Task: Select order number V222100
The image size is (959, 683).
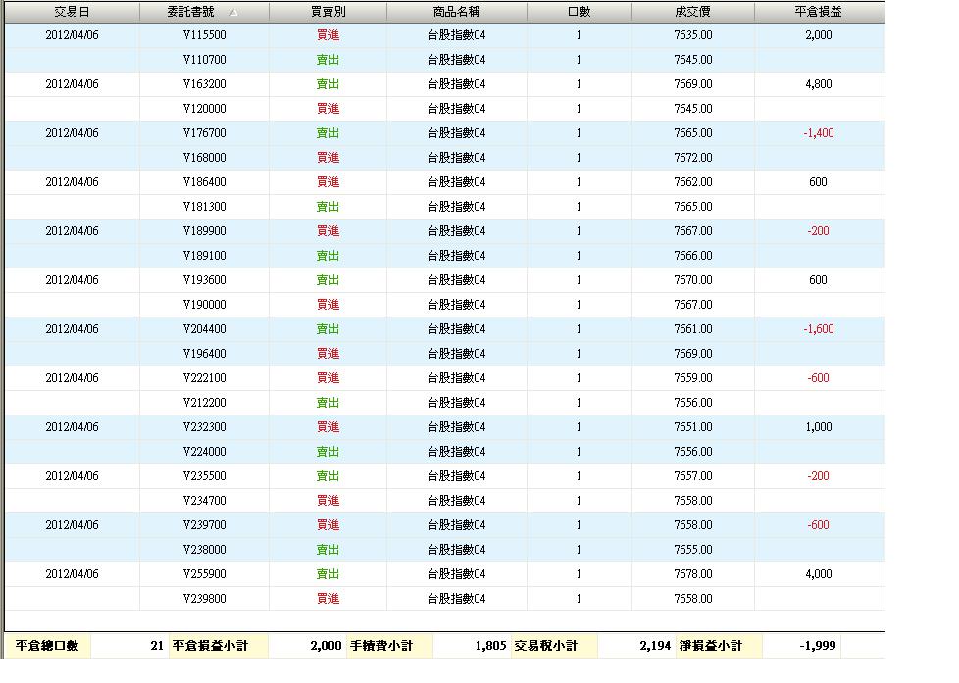Action: [x=204, y=378]
